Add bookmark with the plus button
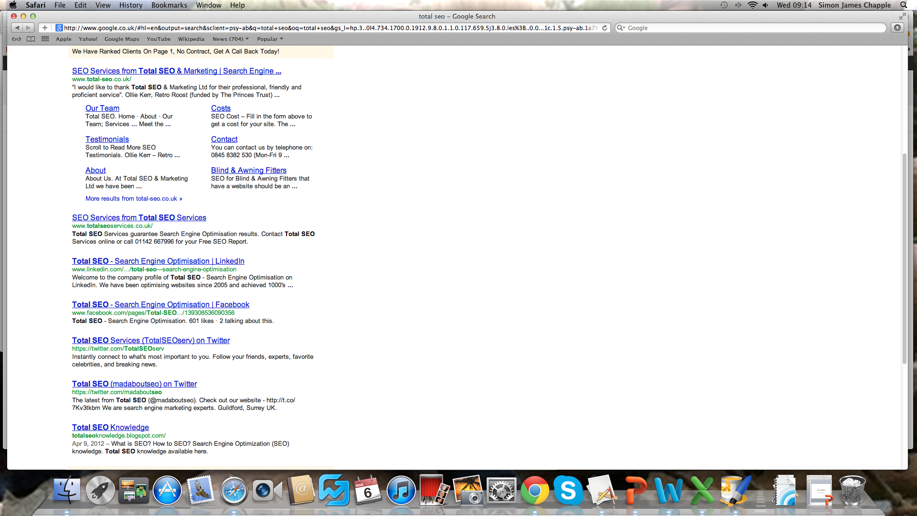 (44, 28)
